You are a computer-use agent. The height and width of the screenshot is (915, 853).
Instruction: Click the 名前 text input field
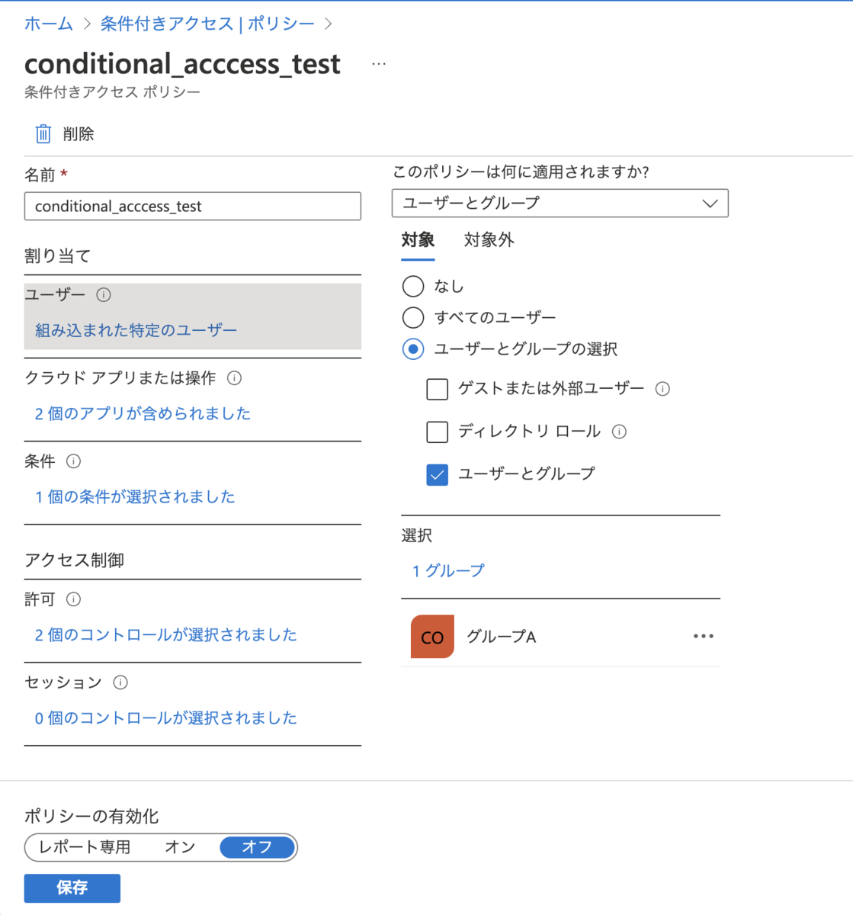[x=193, y=206]
